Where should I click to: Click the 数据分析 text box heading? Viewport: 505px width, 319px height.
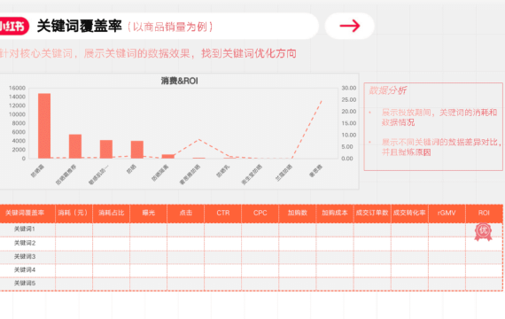tap(387, 90)
